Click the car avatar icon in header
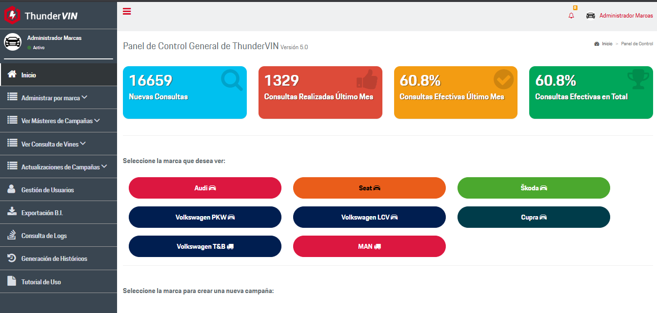This screenshot has height=313, width=657. (x=591, y=16)
